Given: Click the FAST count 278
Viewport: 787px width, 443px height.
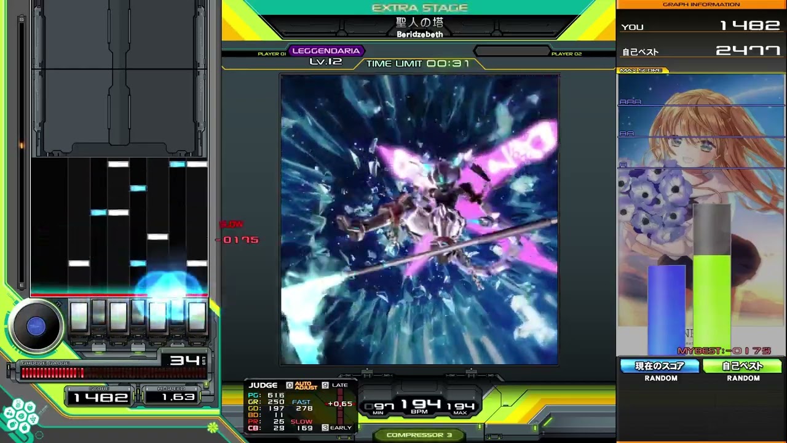Looking at the screenshot, I should 304,409.
